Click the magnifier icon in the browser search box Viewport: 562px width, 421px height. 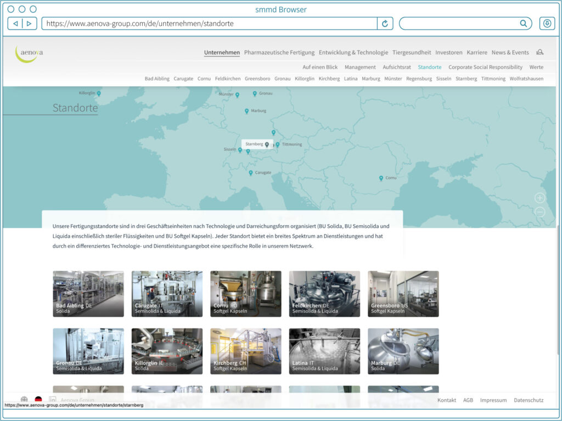[x=523, y=24]
